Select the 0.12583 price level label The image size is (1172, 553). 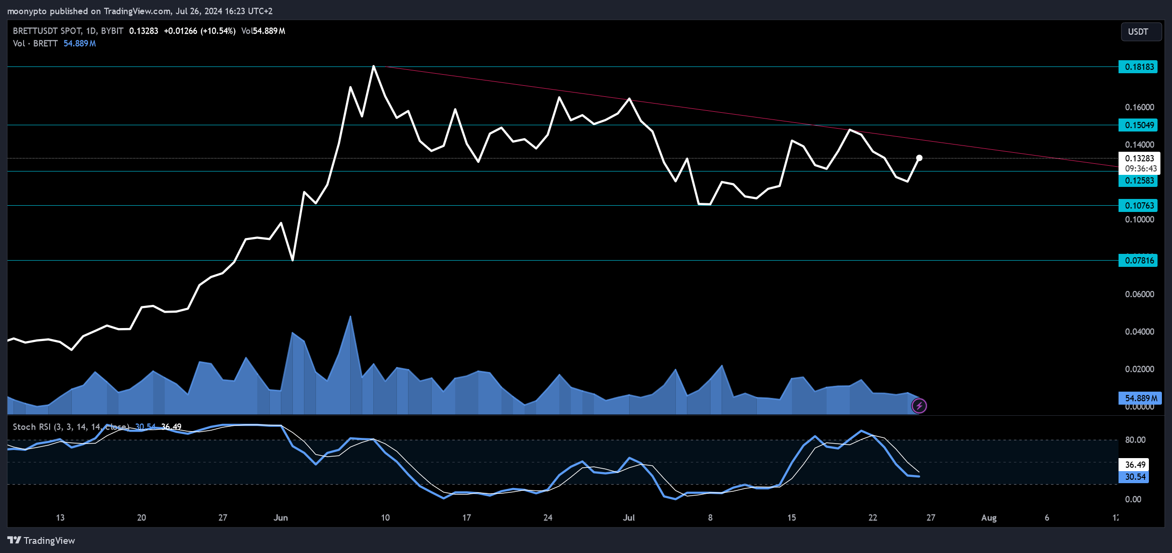(x=1138, y=181)
